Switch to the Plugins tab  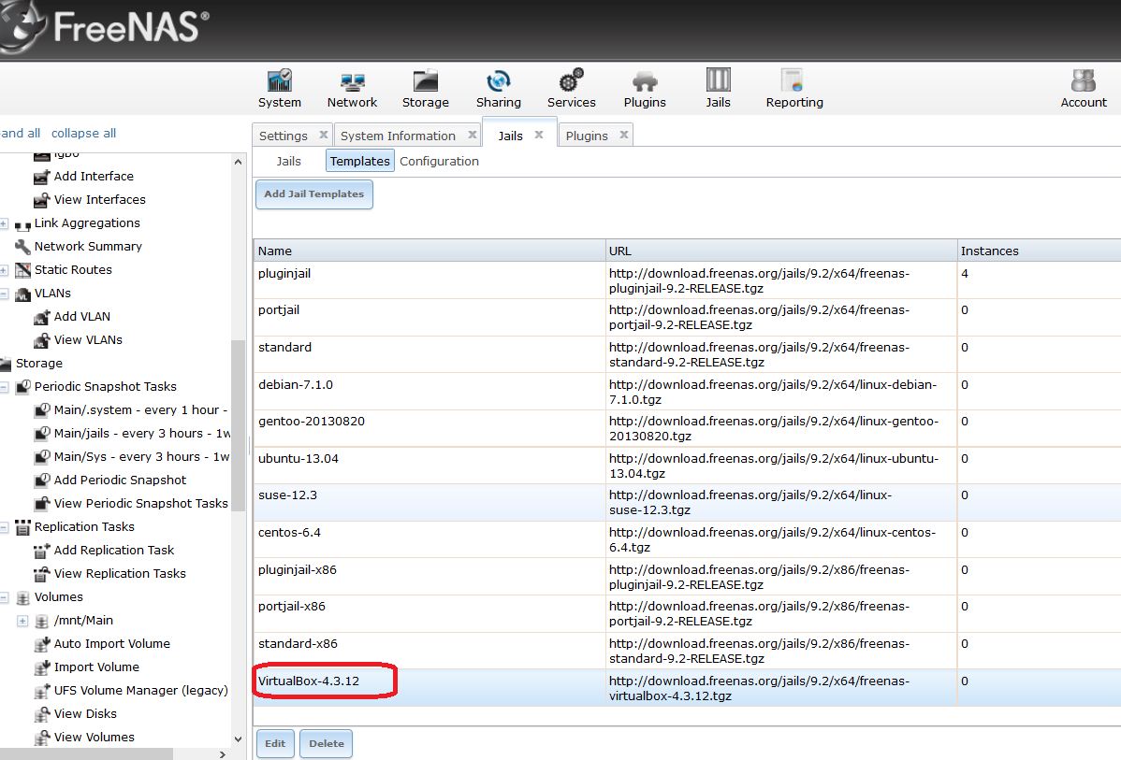(587, 136)
